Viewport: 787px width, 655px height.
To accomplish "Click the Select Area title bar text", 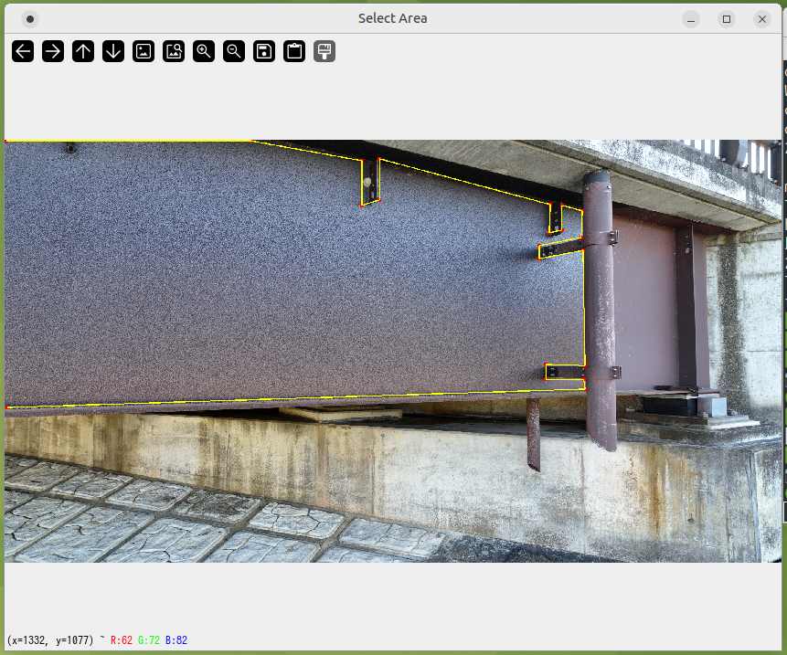I will [392, 18].
